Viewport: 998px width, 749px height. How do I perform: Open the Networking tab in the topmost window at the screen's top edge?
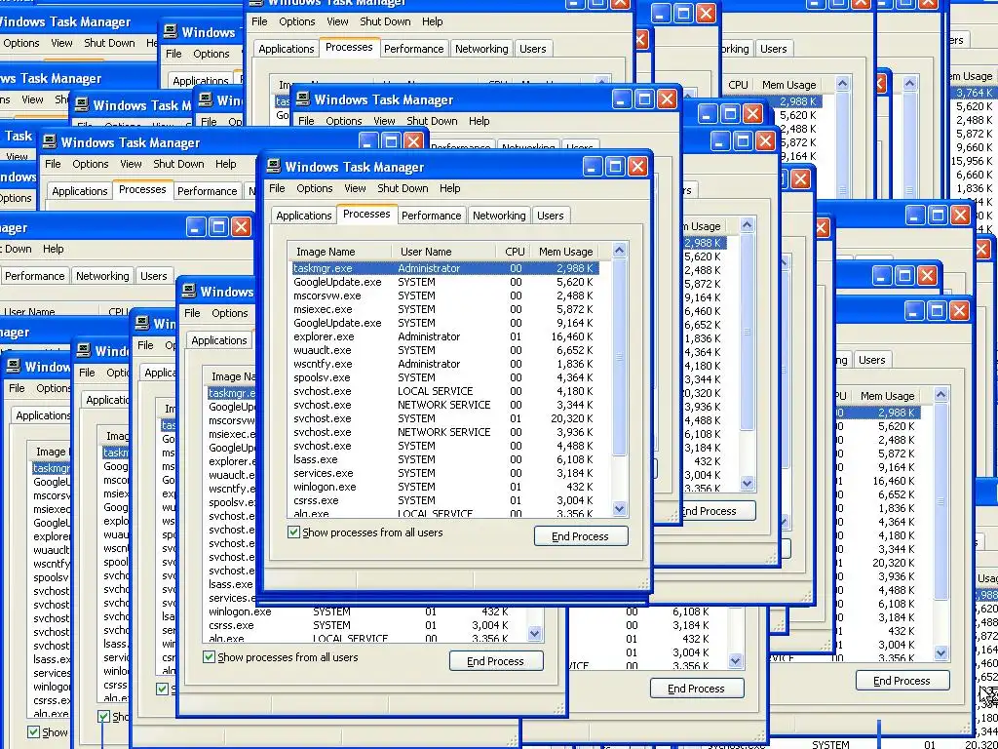[481, 49]
